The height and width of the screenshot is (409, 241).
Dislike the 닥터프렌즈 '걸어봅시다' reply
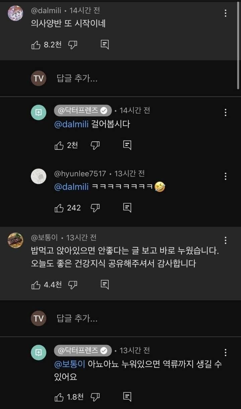click(95, 145)
